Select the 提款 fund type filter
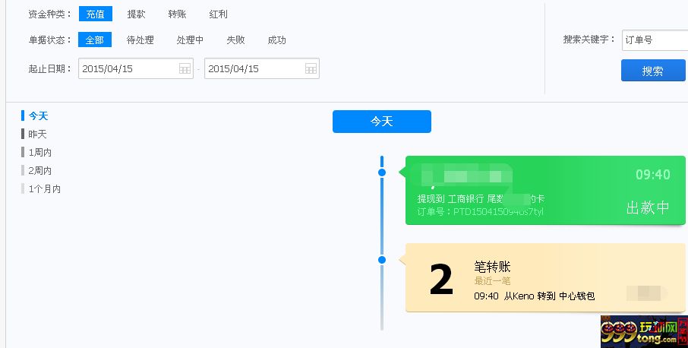 [136, 14]
